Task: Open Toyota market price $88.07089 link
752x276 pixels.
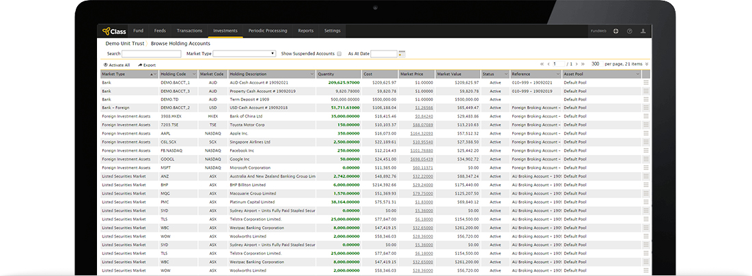Action: 423,125
